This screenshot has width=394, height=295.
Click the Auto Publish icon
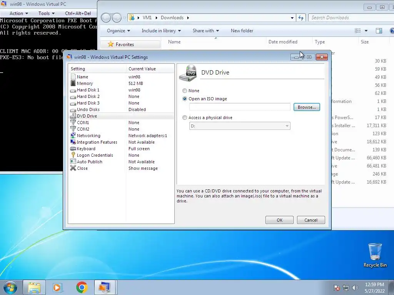click(x=73, y=162)
